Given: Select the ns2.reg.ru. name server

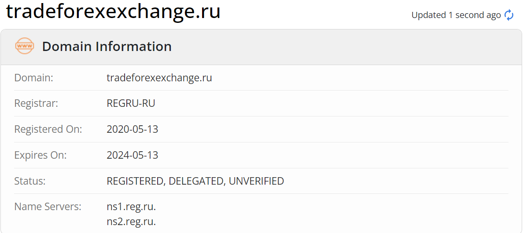Looking at the screenshot, I should click(131, 222).
